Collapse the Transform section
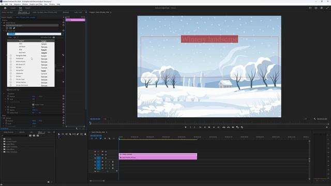Viewport: 331px width, 186px height. coord(4,94)
